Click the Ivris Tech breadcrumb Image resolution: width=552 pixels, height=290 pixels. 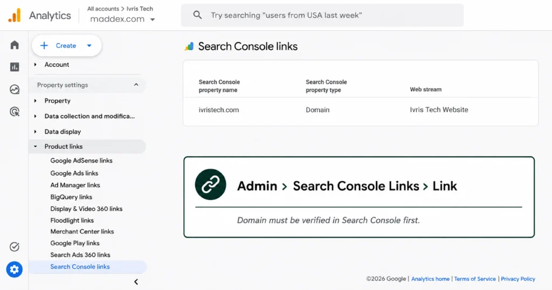pyautogui.click(x=140, y=9)
